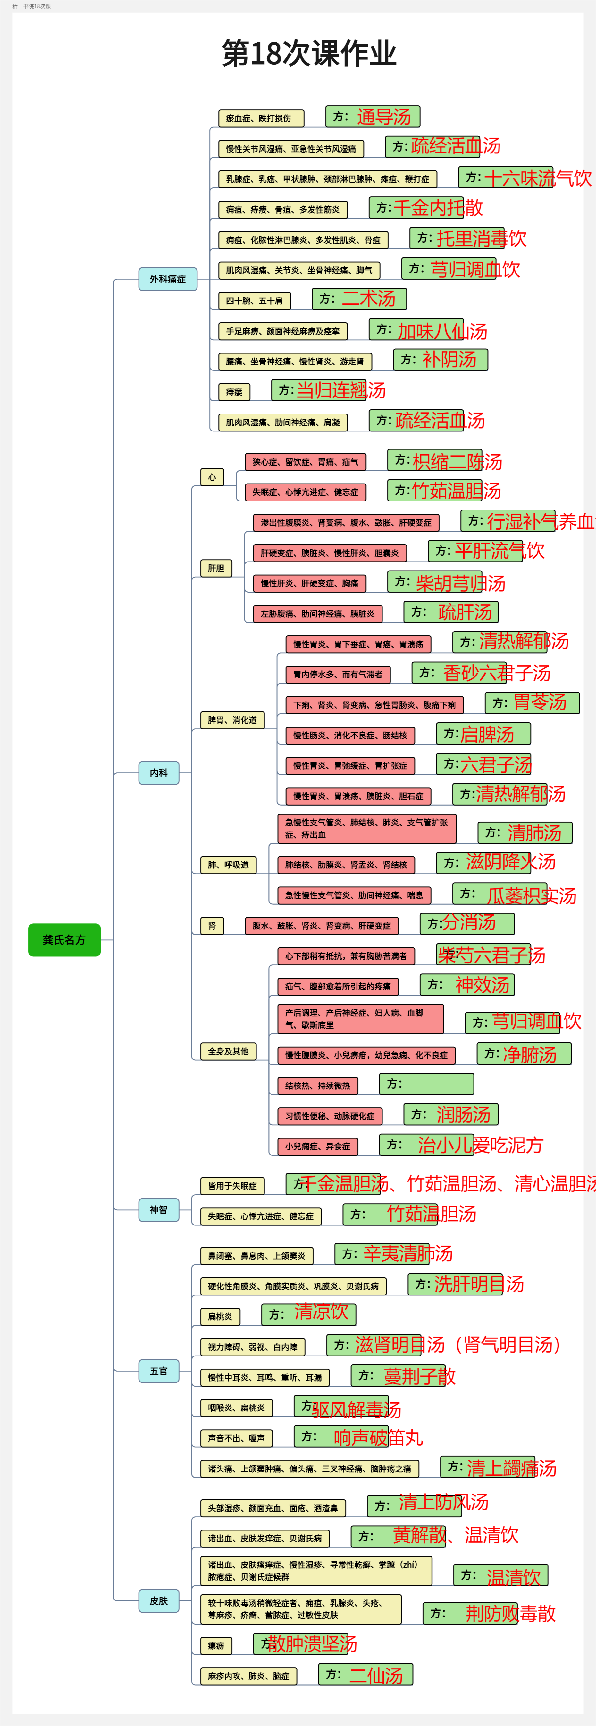This screenshot has width=596, height=1726.
Task: Click the node 瘰疬
Action: (216, 1646)
